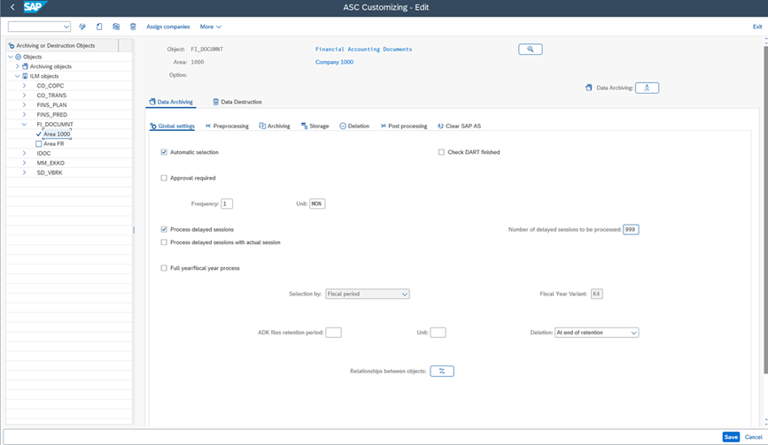Image resolution: width=768 pixels, height=445 pixels.
Task: Switch to the Data Destruction tab
Action: (x=237, y=102)
